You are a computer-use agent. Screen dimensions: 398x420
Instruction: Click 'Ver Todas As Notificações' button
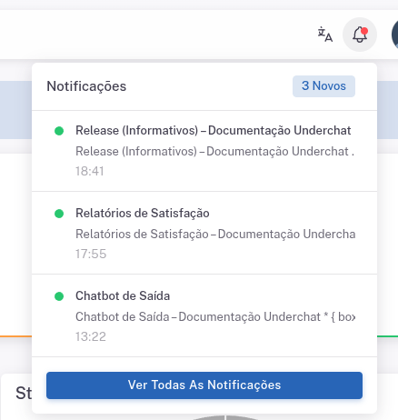tap(204, 385)
